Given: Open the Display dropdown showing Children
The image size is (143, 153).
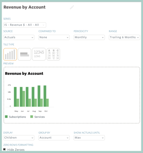Looking at the screenshot, I should [19, 138].
